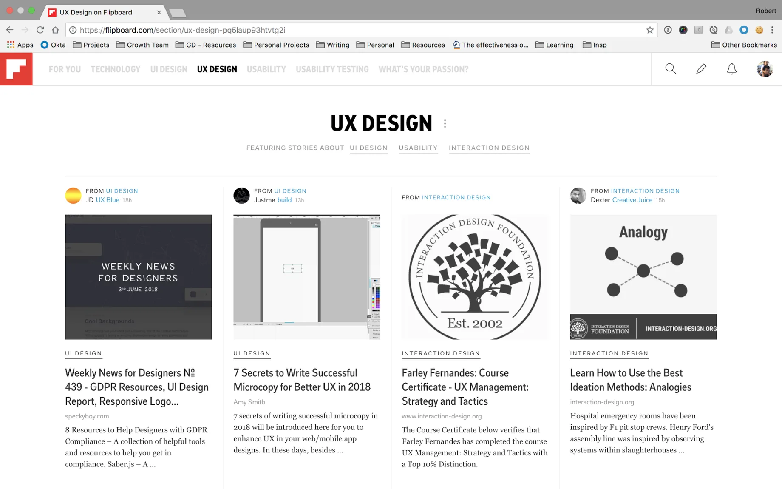Click the Interaction Design Foundation logo thumbnail
Viewport: 782px width, 489px height.
point(475,277)
